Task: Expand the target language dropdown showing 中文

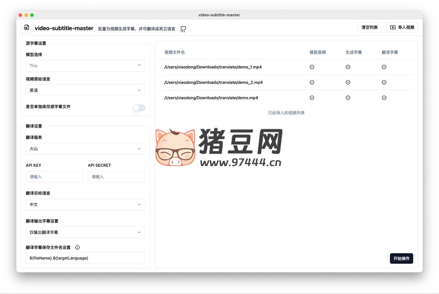Action: tap(85, 204)
